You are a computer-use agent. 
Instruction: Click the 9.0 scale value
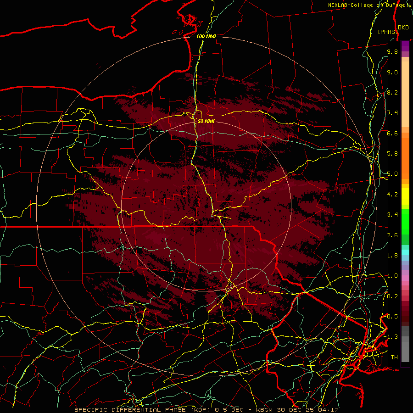click(x=392, y=72)
